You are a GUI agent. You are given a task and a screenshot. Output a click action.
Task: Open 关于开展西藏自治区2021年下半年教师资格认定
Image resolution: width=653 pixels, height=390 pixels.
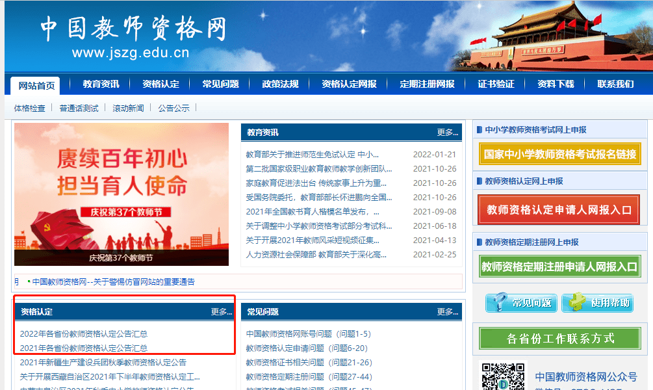[110, 376]
